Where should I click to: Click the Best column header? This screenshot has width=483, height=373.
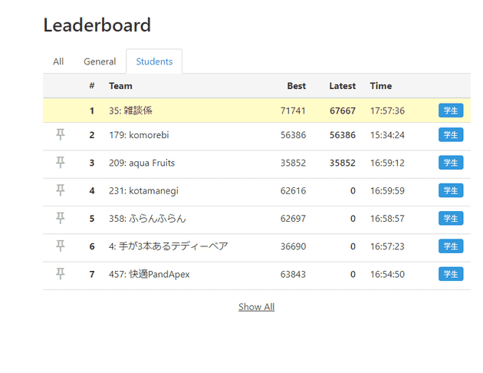296,86
